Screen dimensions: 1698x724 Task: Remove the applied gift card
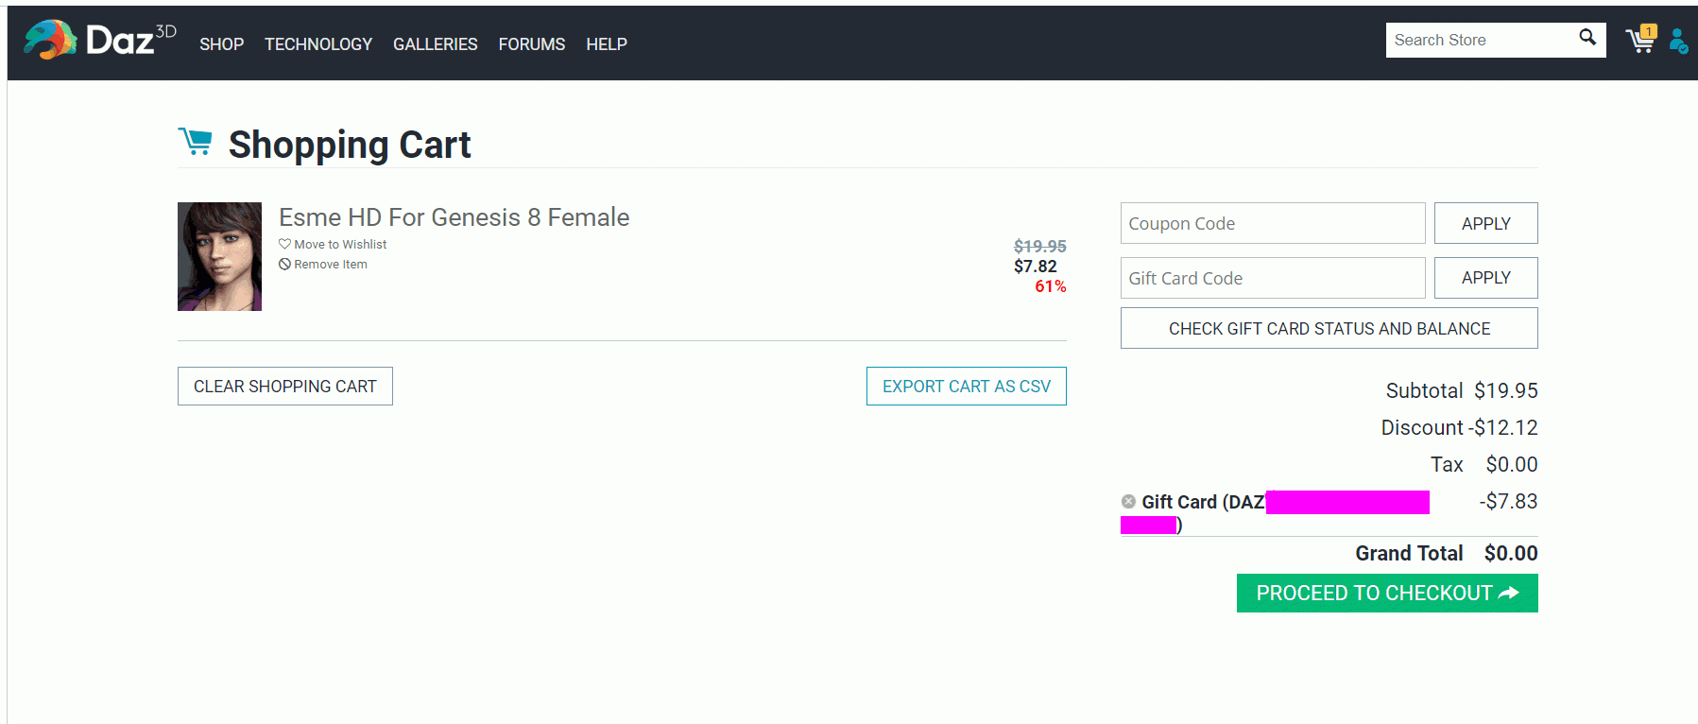point(1128,502)
